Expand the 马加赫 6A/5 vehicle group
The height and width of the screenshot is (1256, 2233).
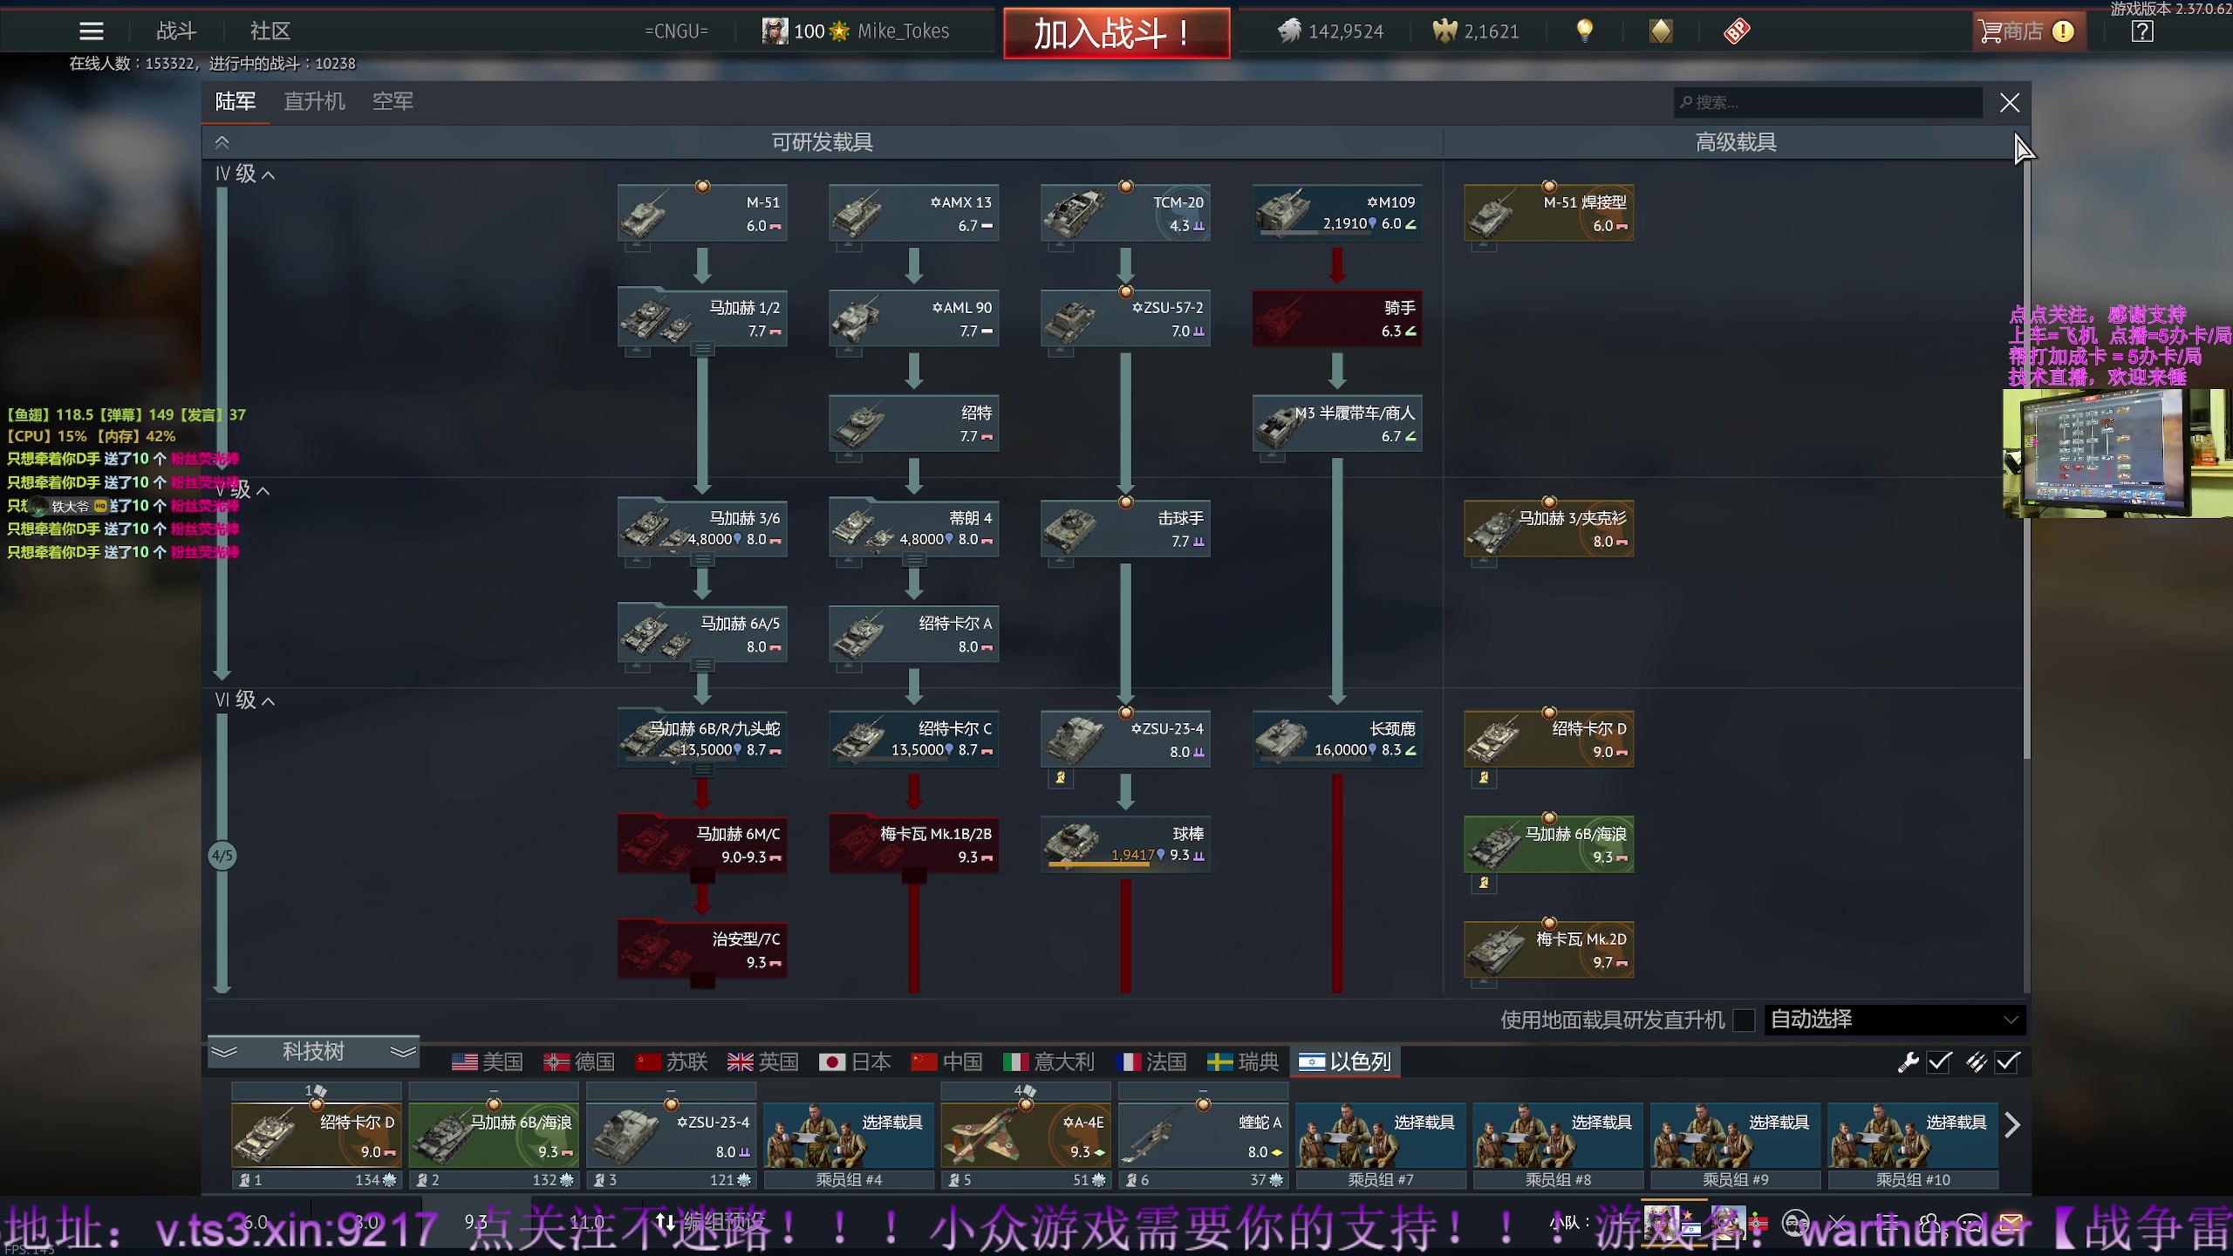(702, 665)
